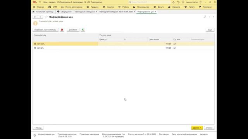This screenshot has height=139, width=248.
Task: Open Подобрать номенклатуру dropdown
Action: click(46, 30)
